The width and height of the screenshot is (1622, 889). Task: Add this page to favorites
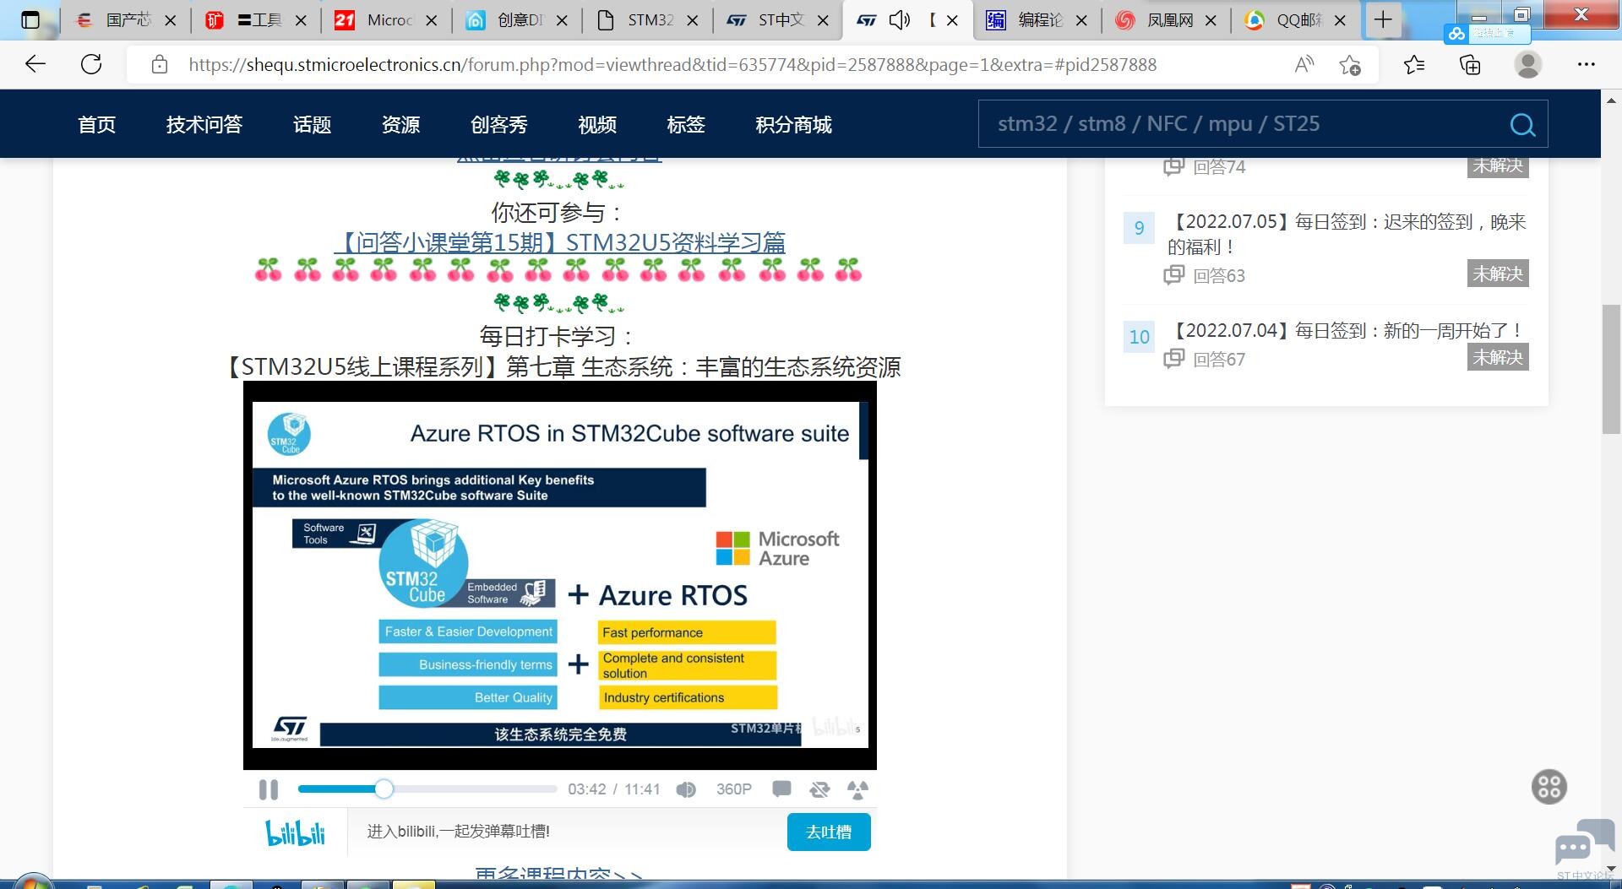pyautogui.click(x=1350, y=65)
